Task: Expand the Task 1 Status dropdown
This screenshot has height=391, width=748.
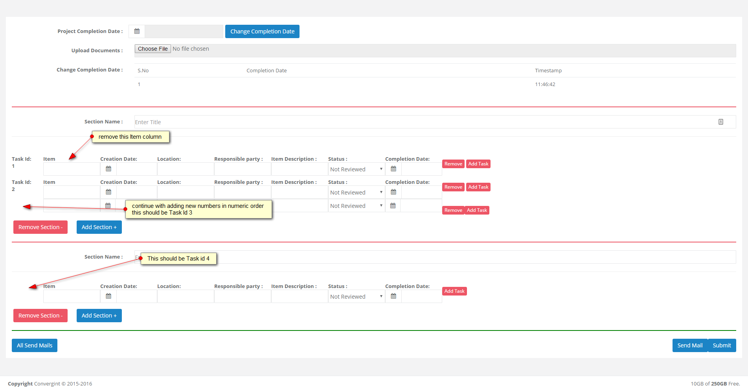Action: coord(356,169)
